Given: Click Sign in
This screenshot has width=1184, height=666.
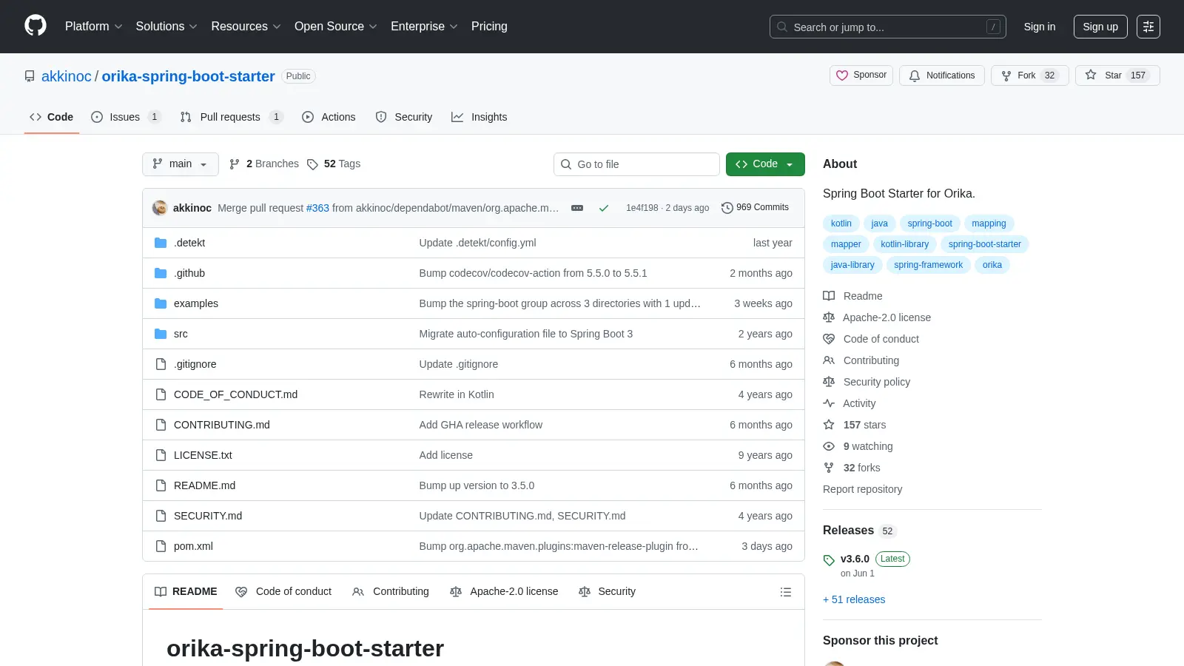Looking at the screenshot, I should tap(1040, 27).
